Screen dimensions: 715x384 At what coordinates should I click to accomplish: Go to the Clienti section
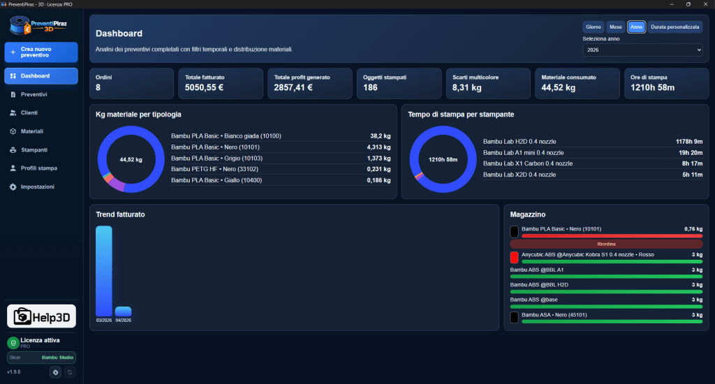tap(41, 112)
